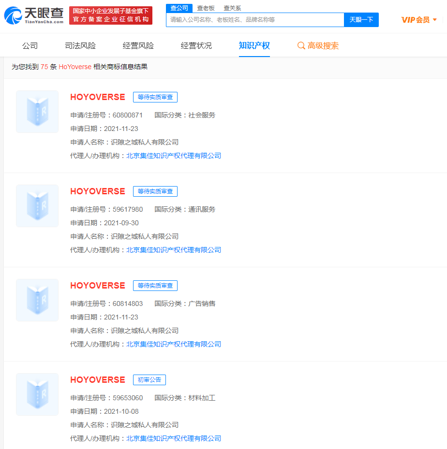447x449 pixels.
Task: Click applicant 识隙之城私人有限公司 in 社会服务 result
Action: (145, 142)
